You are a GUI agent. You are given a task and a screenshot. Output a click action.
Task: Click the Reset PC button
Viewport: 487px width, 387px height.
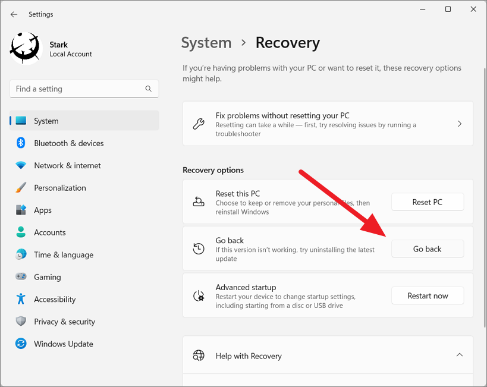click(428, 202)
